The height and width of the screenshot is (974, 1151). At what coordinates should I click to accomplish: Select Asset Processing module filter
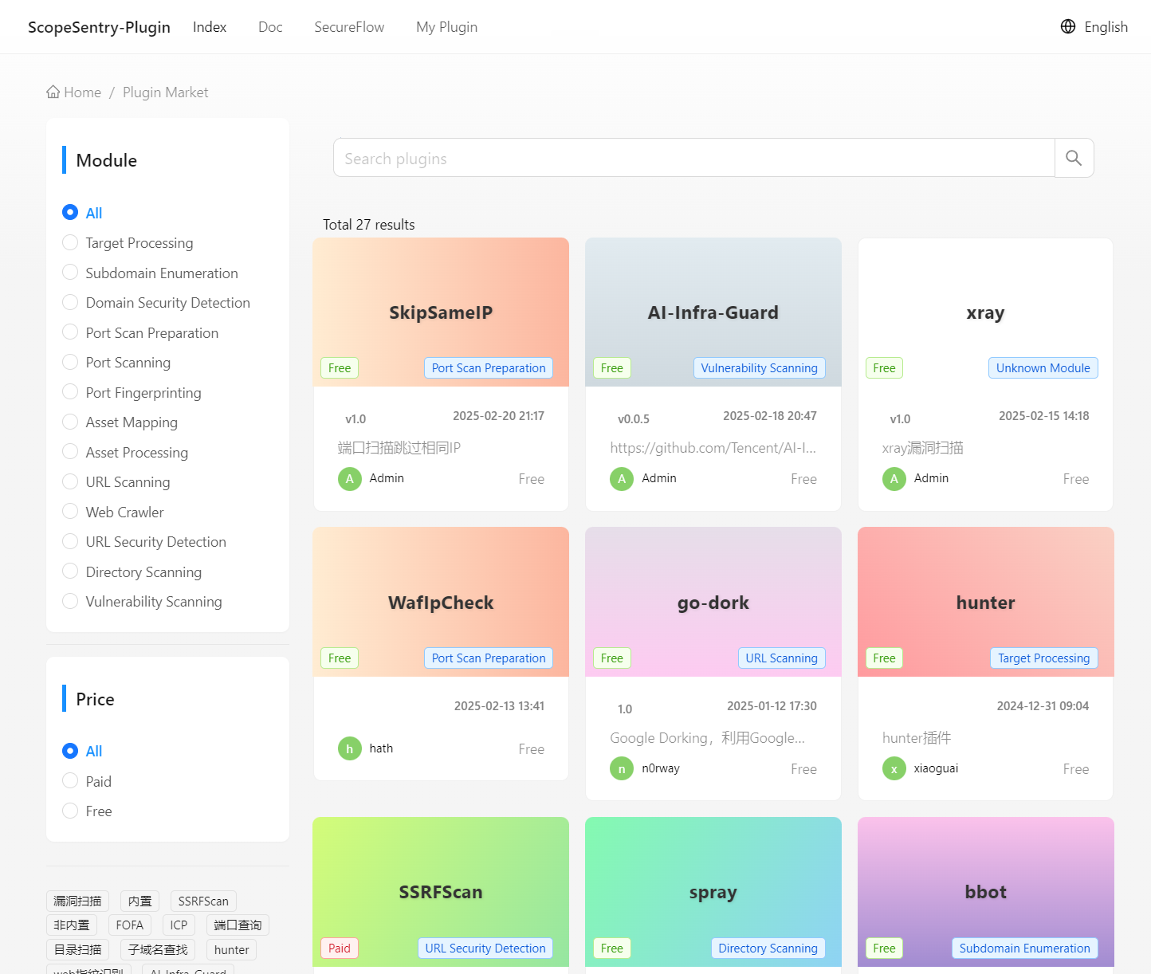[125, 452]
